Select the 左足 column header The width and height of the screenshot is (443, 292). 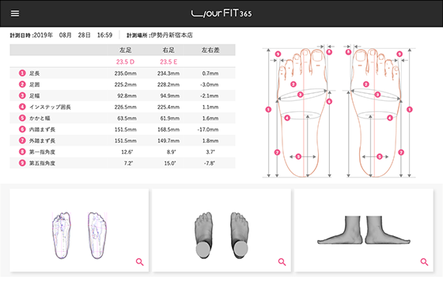(126, 51)
